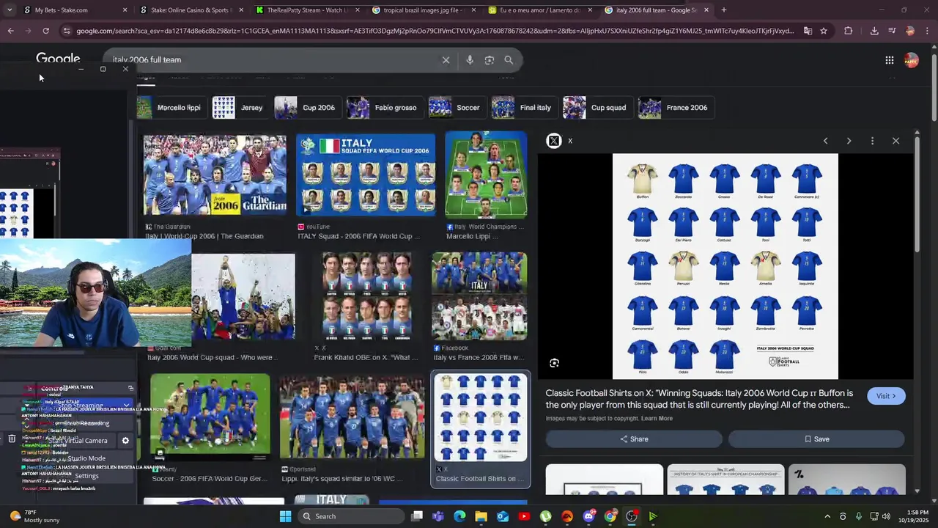Reload the page in Chrome
Image resolution: width=938 pixels, height=528 pixels.
(45, 31)
